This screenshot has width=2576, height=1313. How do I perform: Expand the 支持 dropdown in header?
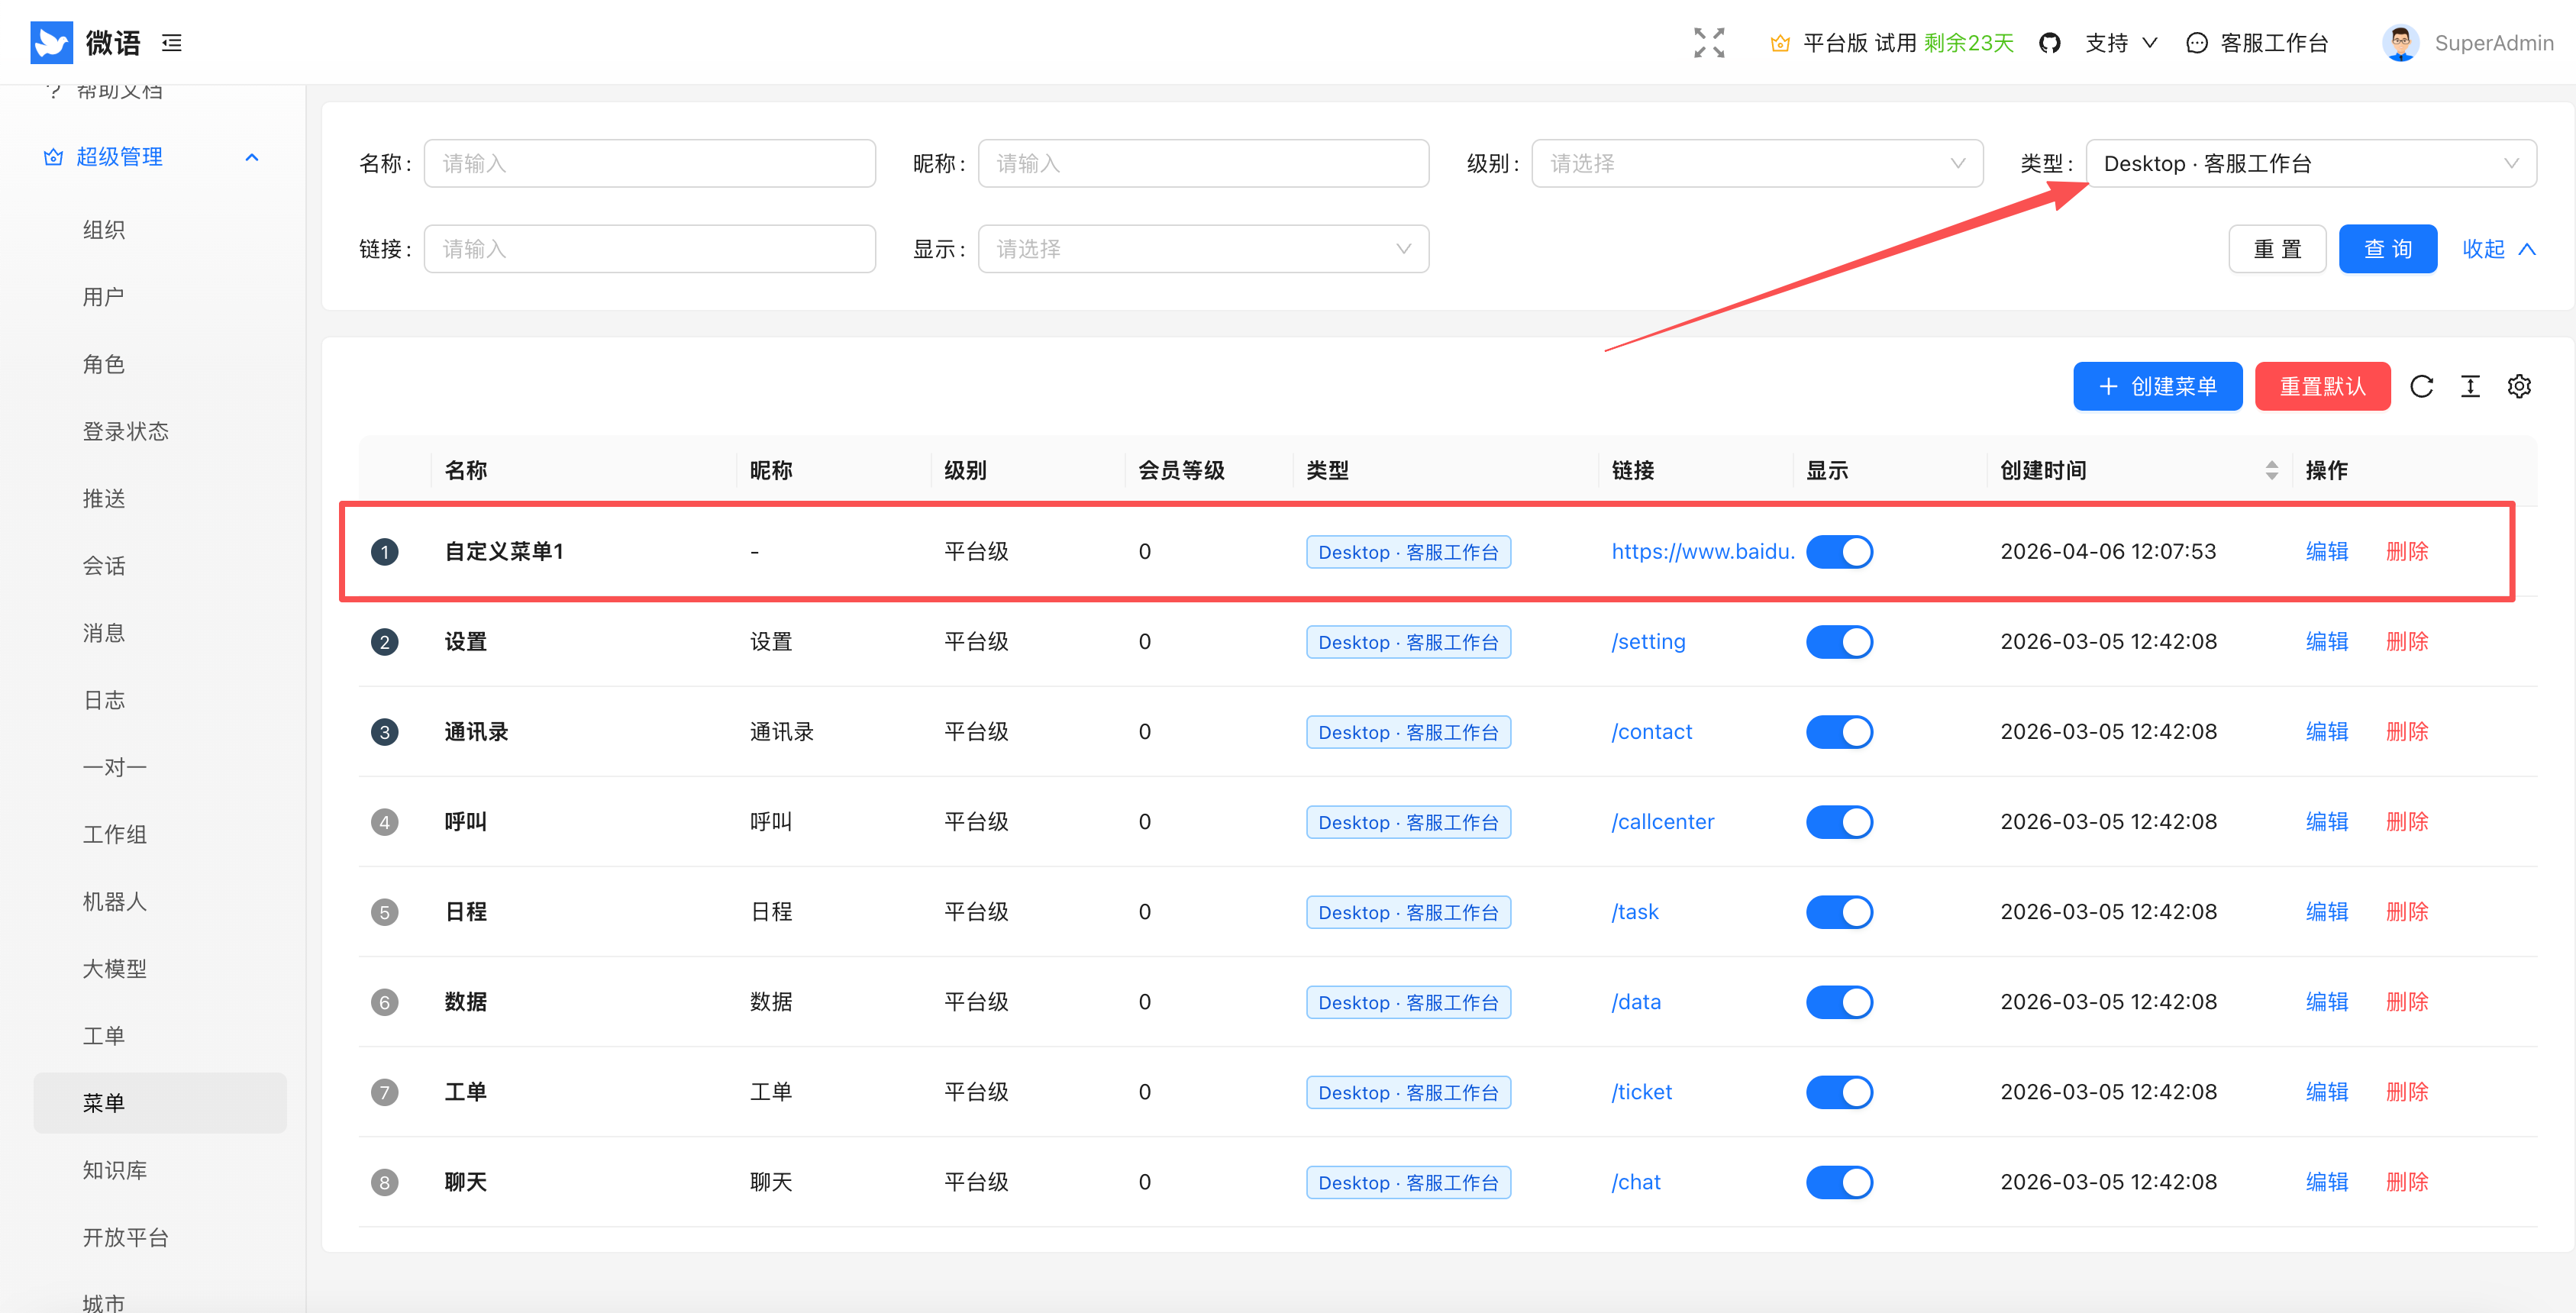pos(2121,43)
